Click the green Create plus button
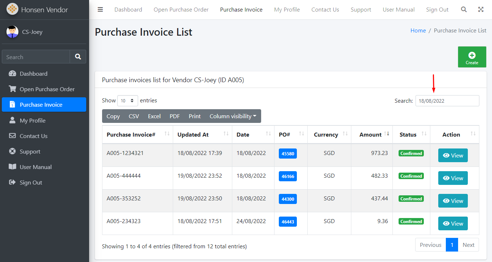 click(472, 57)
